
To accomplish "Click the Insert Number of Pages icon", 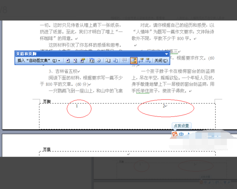I will tap(75, 60).
